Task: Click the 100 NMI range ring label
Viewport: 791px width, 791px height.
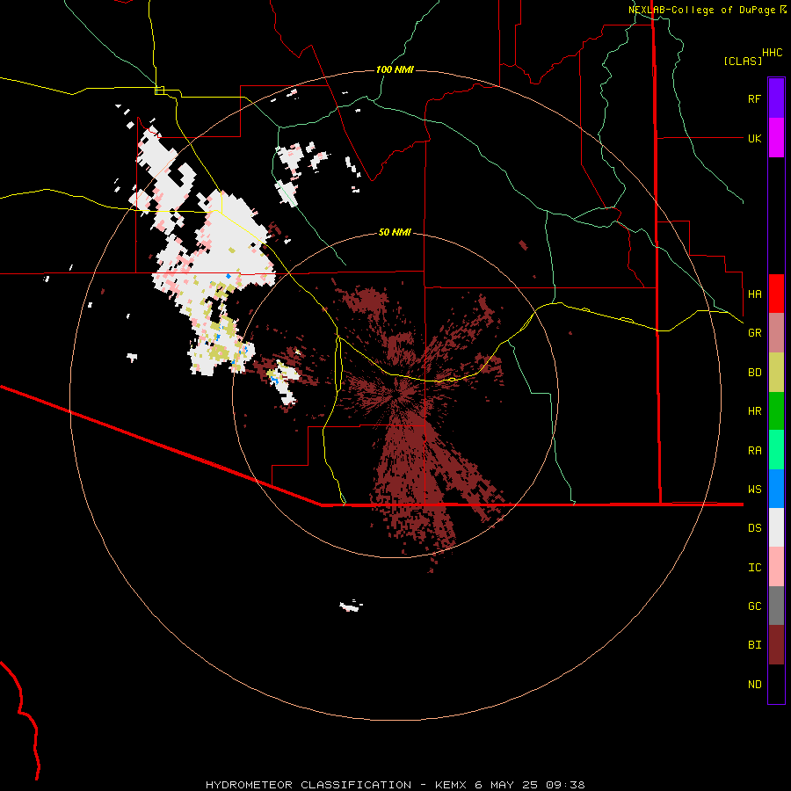Action: pyautogui.click(x=395, y=69)
